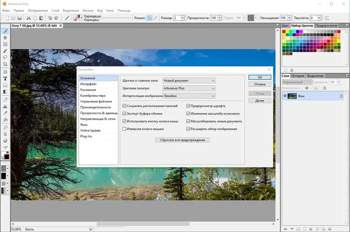Click the black foreground color swatch in toolbox
The image size is (350, 232).
click(7, 157)
